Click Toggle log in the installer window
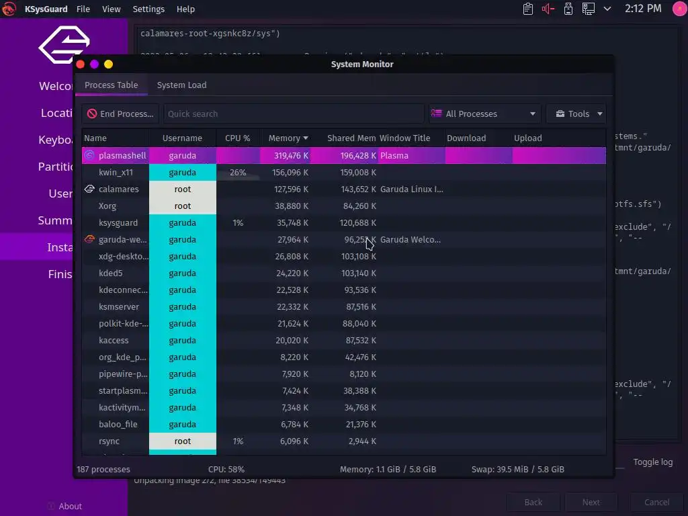The image size is (688, 516). pos(652,462)
